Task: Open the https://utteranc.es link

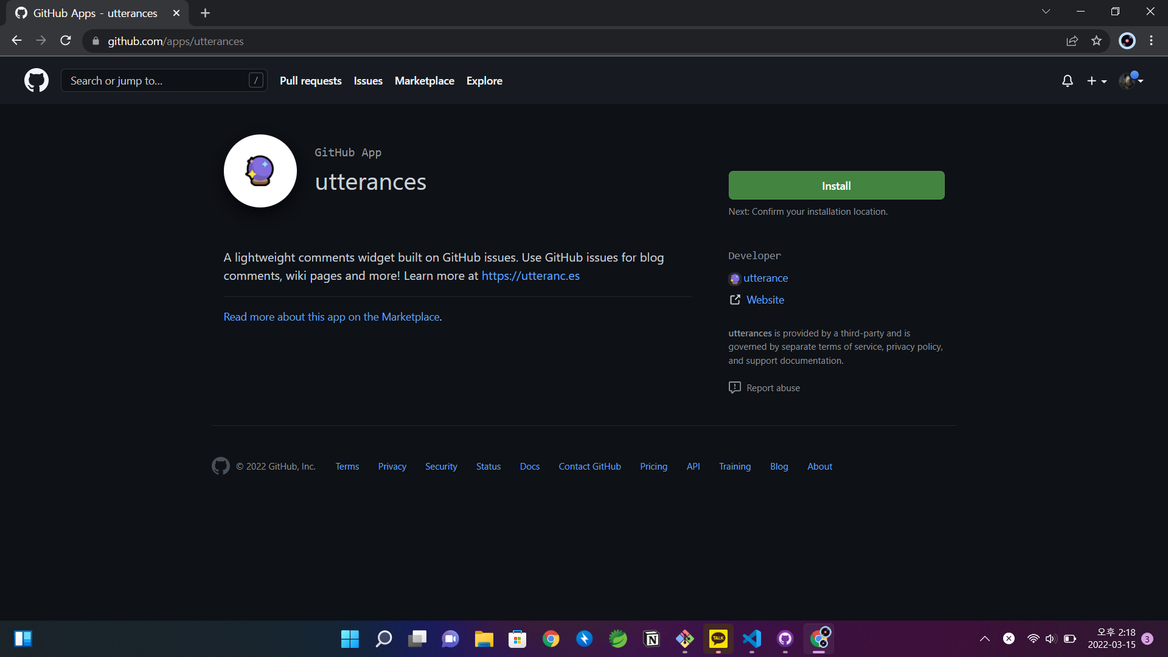Action: point(530,276)
